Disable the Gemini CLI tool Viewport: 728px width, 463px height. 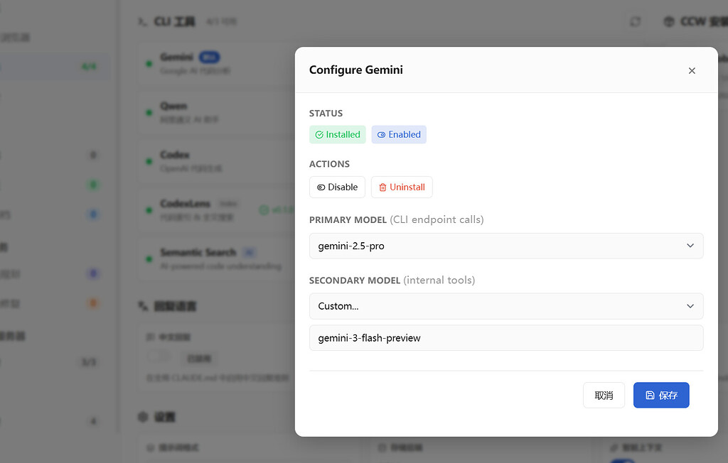(337, 187)
